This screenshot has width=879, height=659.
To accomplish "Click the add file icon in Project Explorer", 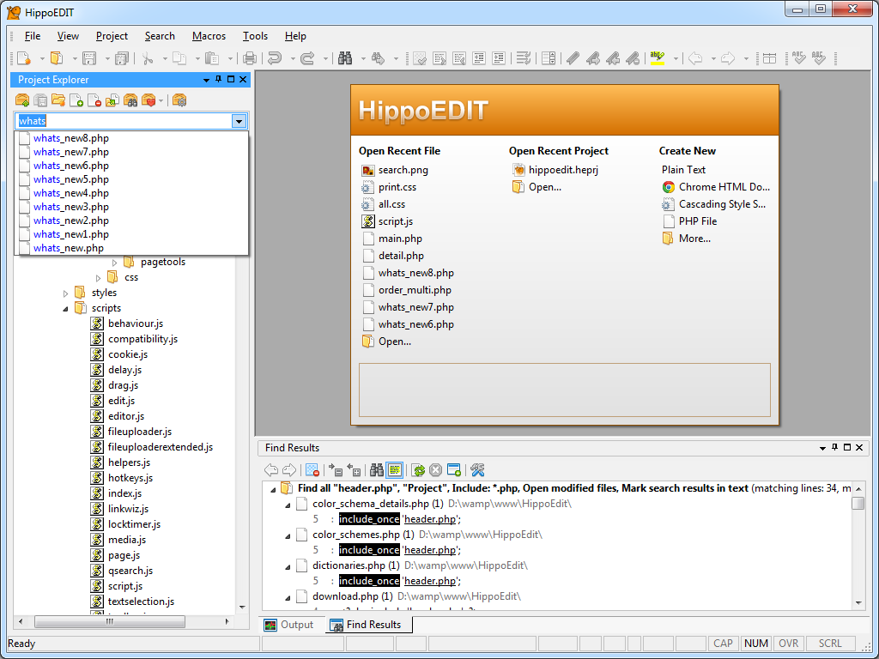I will coord(76,100).
